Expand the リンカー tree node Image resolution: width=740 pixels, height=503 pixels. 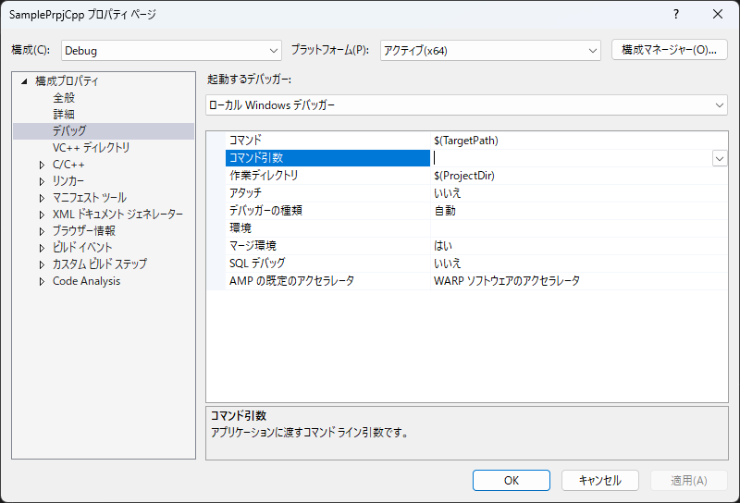click(x=42, y=181)
